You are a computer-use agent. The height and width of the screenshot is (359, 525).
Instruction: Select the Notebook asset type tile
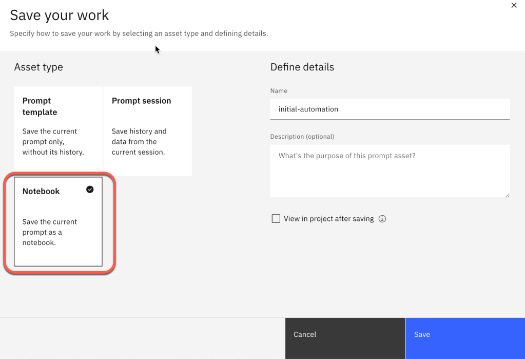click(58, 222)
